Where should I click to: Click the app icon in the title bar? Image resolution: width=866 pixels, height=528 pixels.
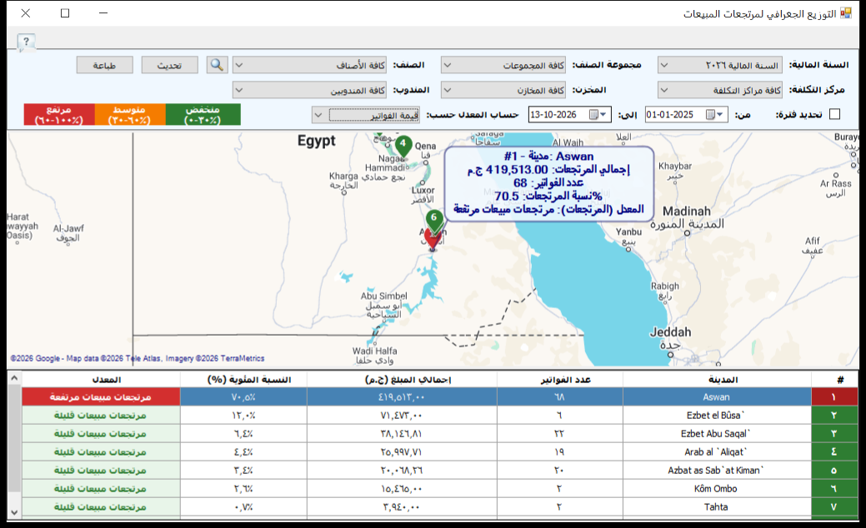[845, 12]
